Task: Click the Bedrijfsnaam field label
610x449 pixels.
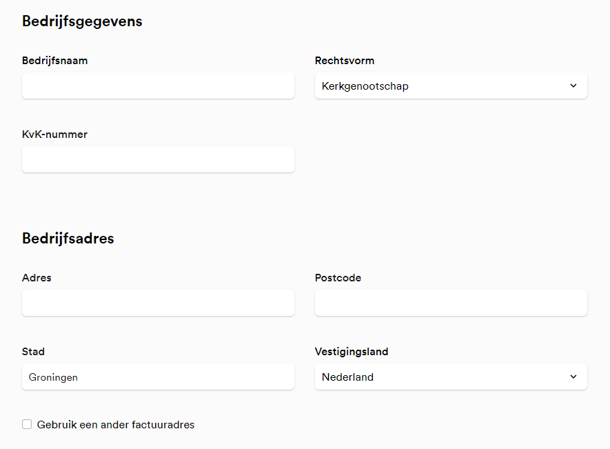Action: pyautogui.click(x=55, y=61)
